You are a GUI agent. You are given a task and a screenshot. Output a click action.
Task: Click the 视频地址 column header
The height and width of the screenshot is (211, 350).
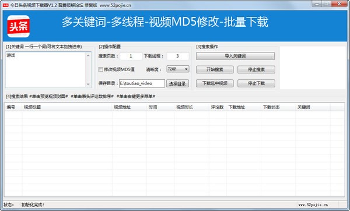129,107
